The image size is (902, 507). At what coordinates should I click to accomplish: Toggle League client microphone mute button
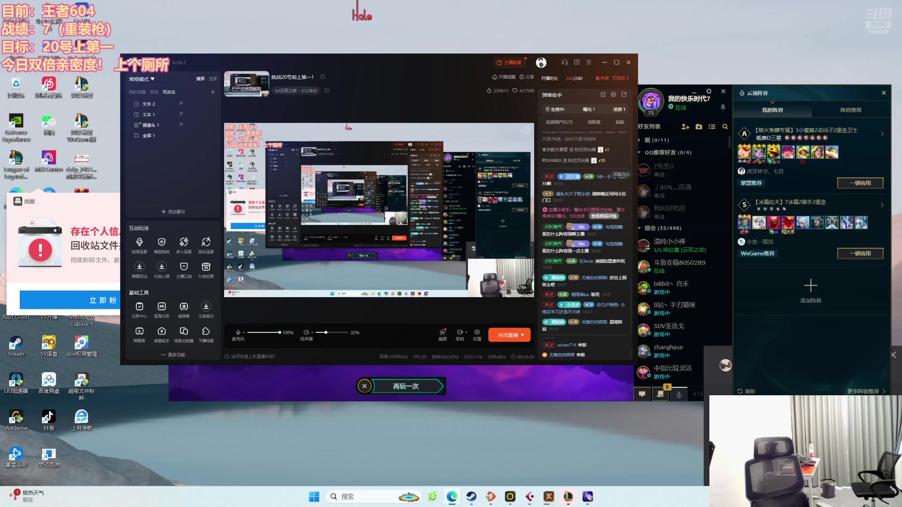tap(679, 395)
